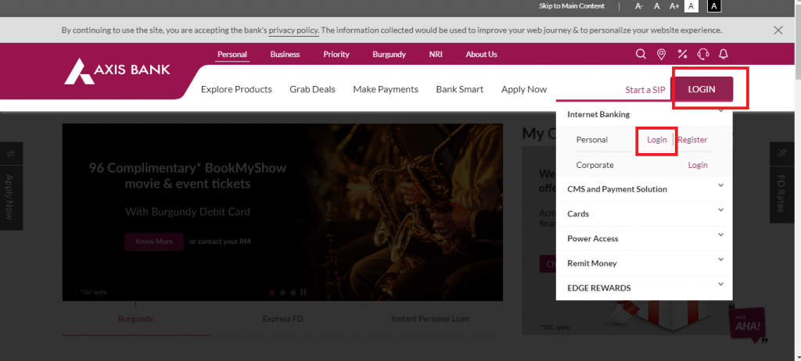The width and height of the screenshot is (801, 361).
Task: Open the Make Payments menu
Action: (x=386, y=89)
